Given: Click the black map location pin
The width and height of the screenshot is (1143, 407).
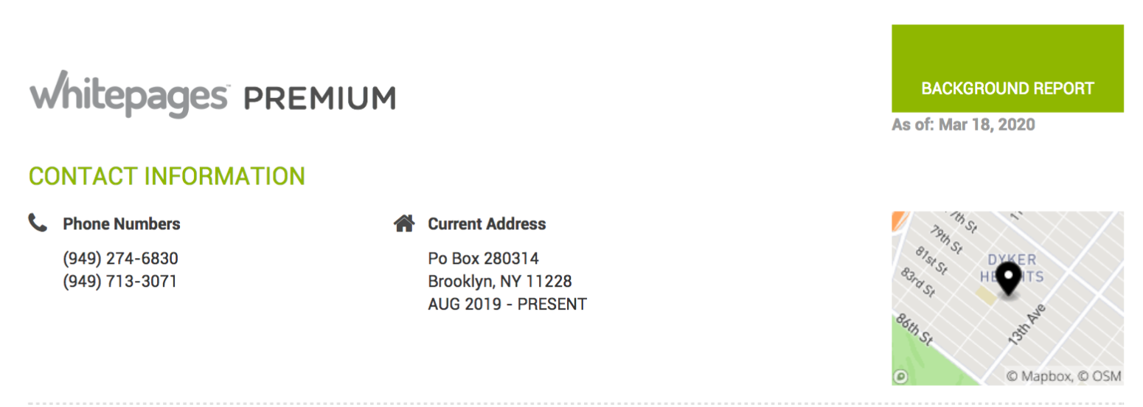Looking at the screenshot, I should [1008, 279].
